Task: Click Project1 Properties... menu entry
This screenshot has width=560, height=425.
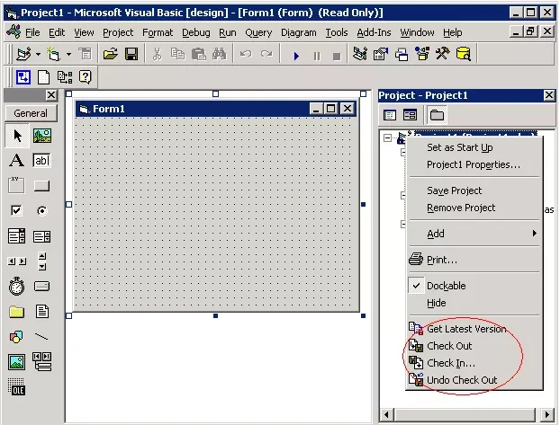Action: tap(474, 164)
